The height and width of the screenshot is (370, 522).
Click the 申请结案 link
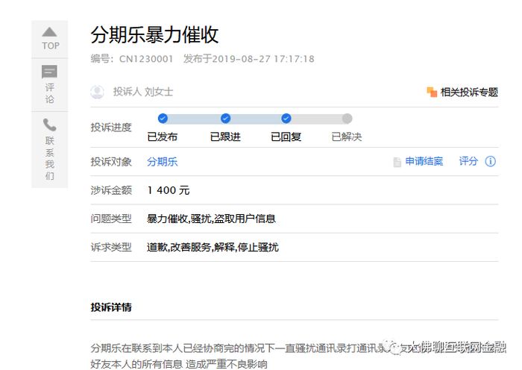pos(424,162)
